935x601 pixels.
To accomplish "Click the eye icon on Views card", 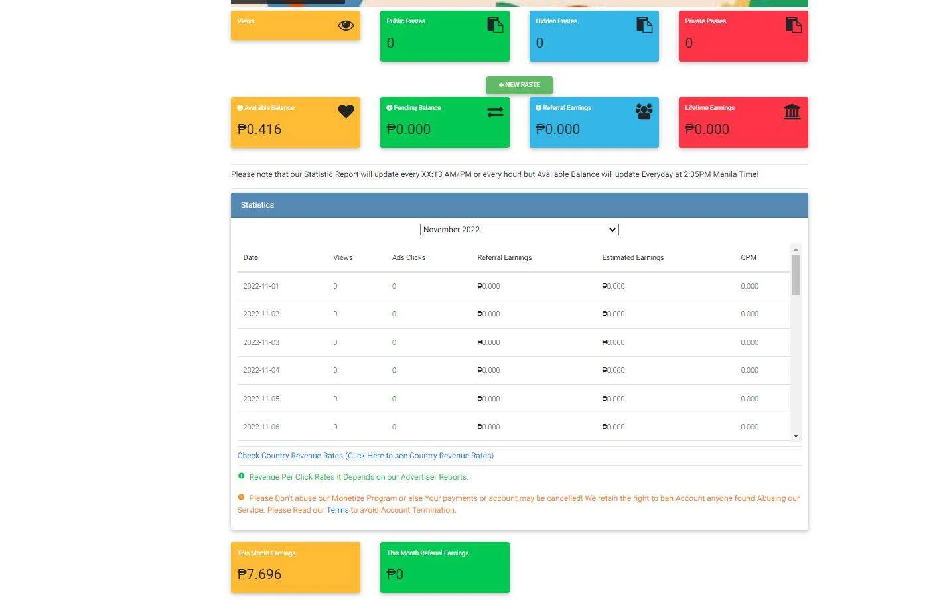I will 346,25.
